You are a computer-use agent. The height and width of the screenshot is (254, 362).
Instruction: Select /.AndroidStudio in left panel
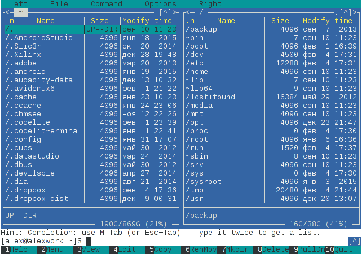click(91, 38)
